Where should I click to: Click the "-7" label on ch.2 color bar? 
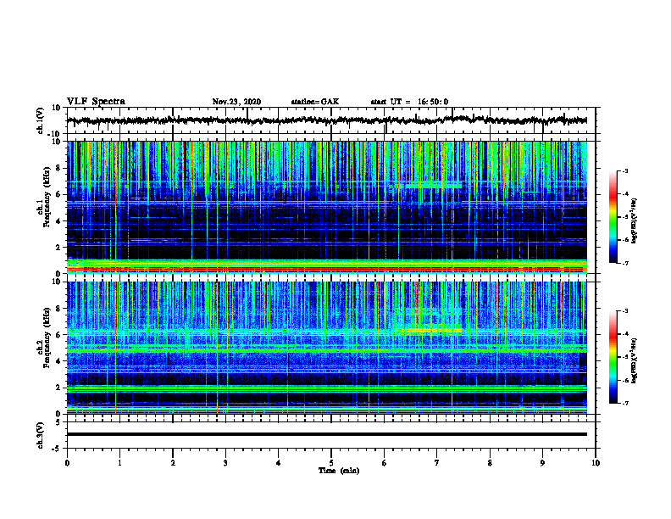point(624,403)
